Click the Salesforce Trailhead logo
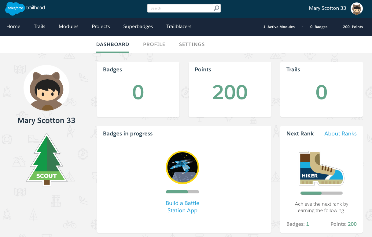Viewport: 372px width, 237px height. pyautogui.click(x=25, y=8)
